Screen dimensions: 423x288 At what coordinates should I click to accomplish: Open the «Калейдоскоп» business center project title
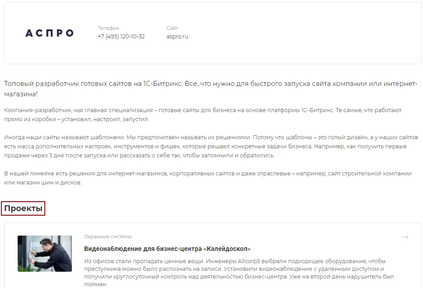167,249
